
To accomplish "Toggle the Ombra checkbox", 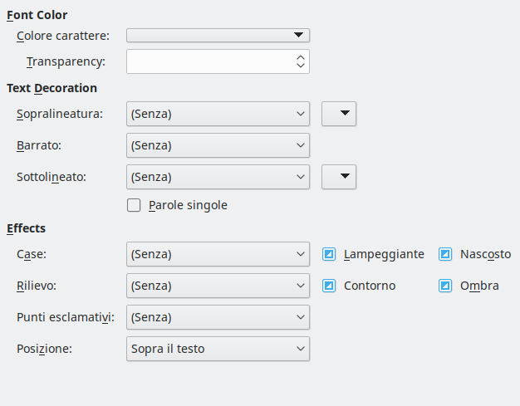I will pos(445,286).
